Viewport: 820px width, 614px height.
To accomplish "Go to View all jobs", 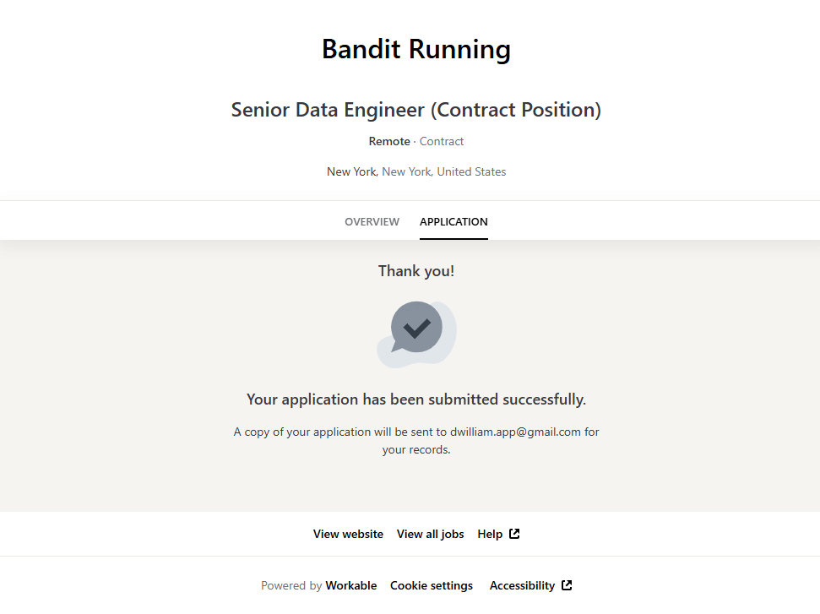I will [430, 535].
